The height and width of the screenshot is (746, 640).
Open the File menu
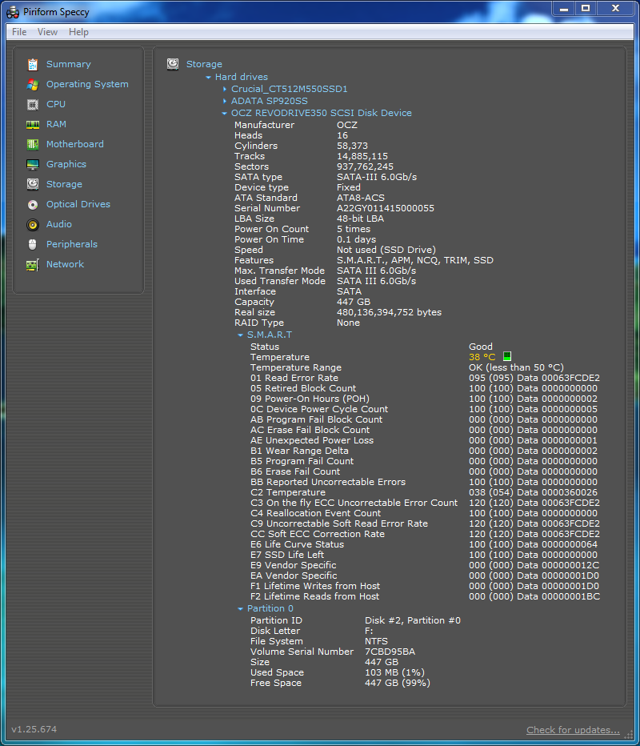19,32
